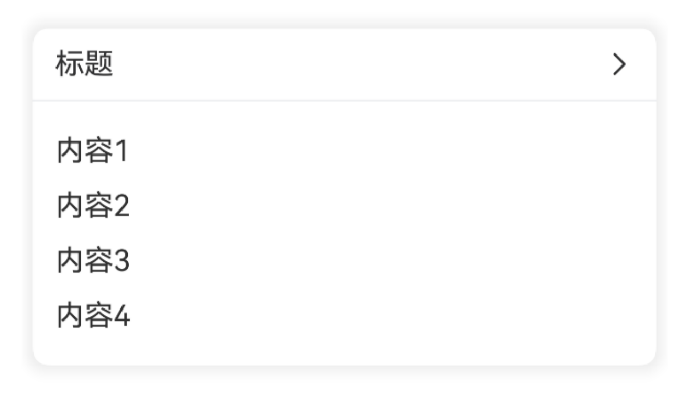Click the first content line 内容1

pos(92,152)
